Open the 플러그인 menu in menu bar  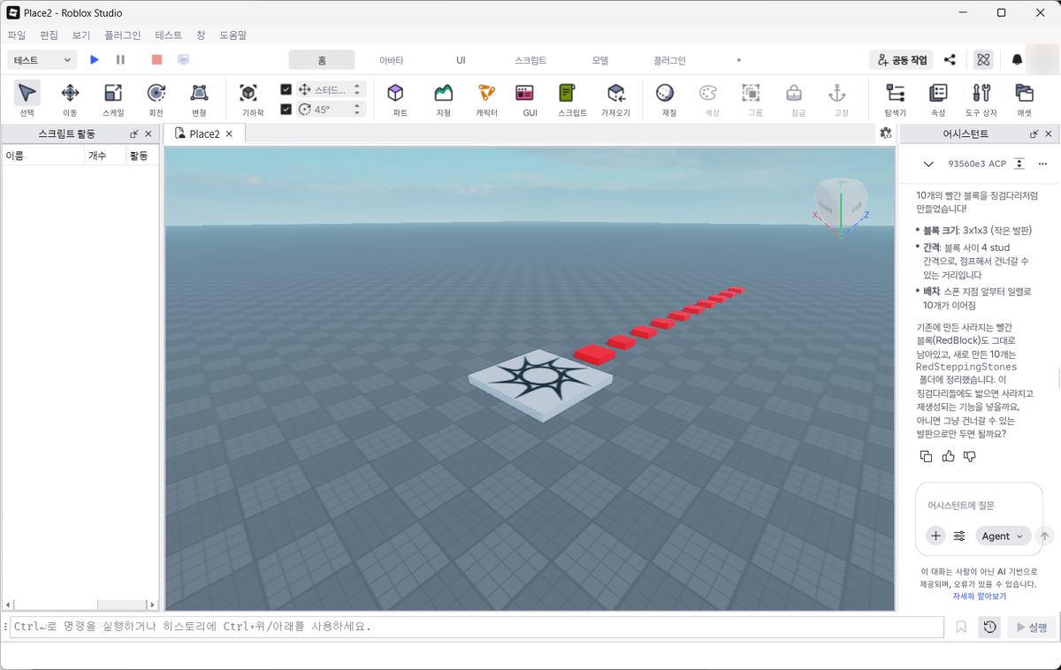click(x=122, y=35)
